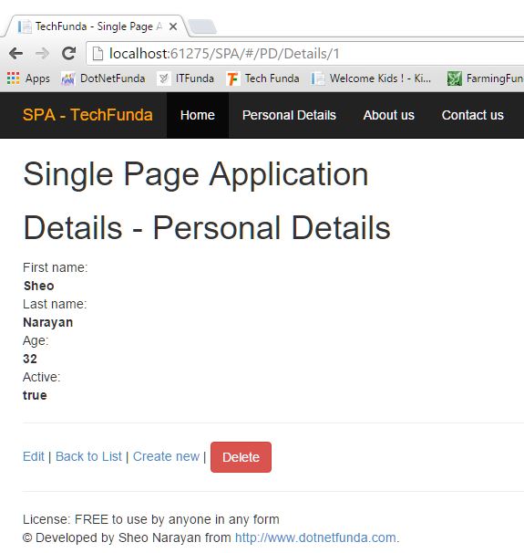Click the 'License: FREE to use' text

[x=151, y=519]
